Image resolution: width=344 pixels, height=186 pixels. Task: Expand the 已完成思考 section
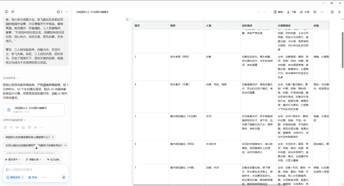click(x=11, y=78)
